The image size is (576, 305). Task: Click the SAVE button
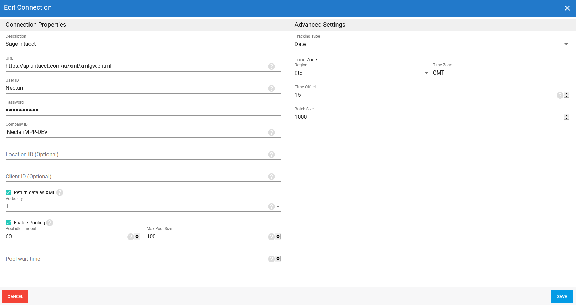tap(562, 297)
